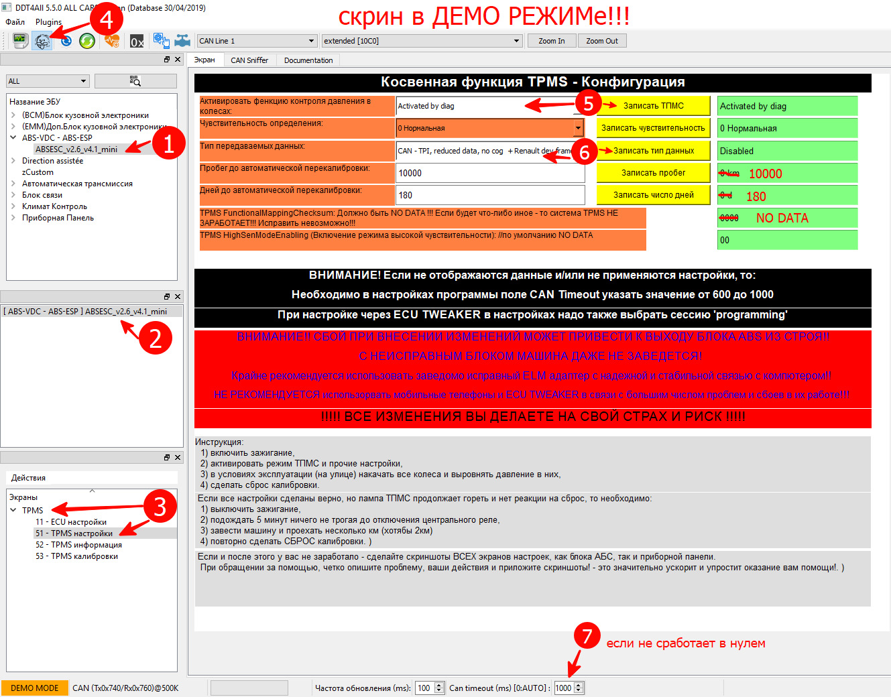Select '53 - TPMS калибровки' screen

(x=77, y=556)
